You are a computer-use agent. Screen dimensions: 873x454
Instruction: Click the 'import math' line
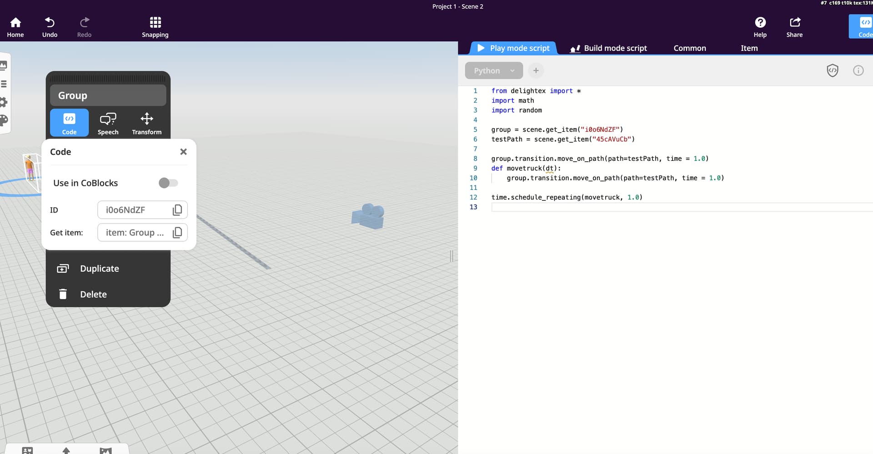(512, 100)
